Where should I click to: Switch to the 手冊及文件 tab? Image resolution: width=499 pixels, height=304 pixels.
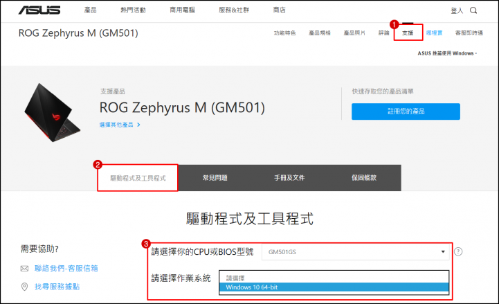[289, 178]
